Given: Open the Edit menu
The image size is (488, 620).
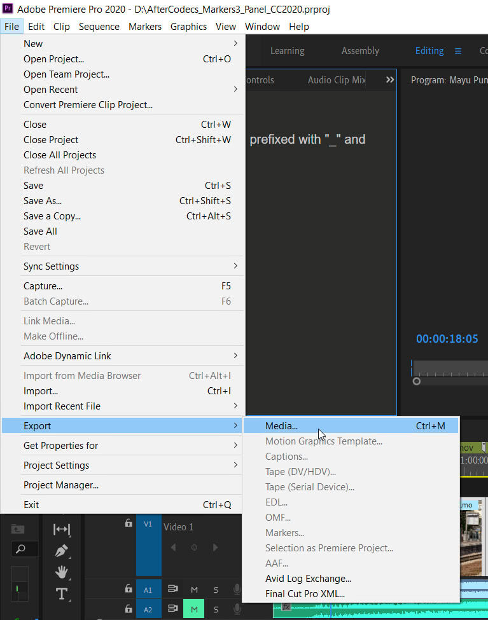Looking at the screenshot, I should pos(36,27).
